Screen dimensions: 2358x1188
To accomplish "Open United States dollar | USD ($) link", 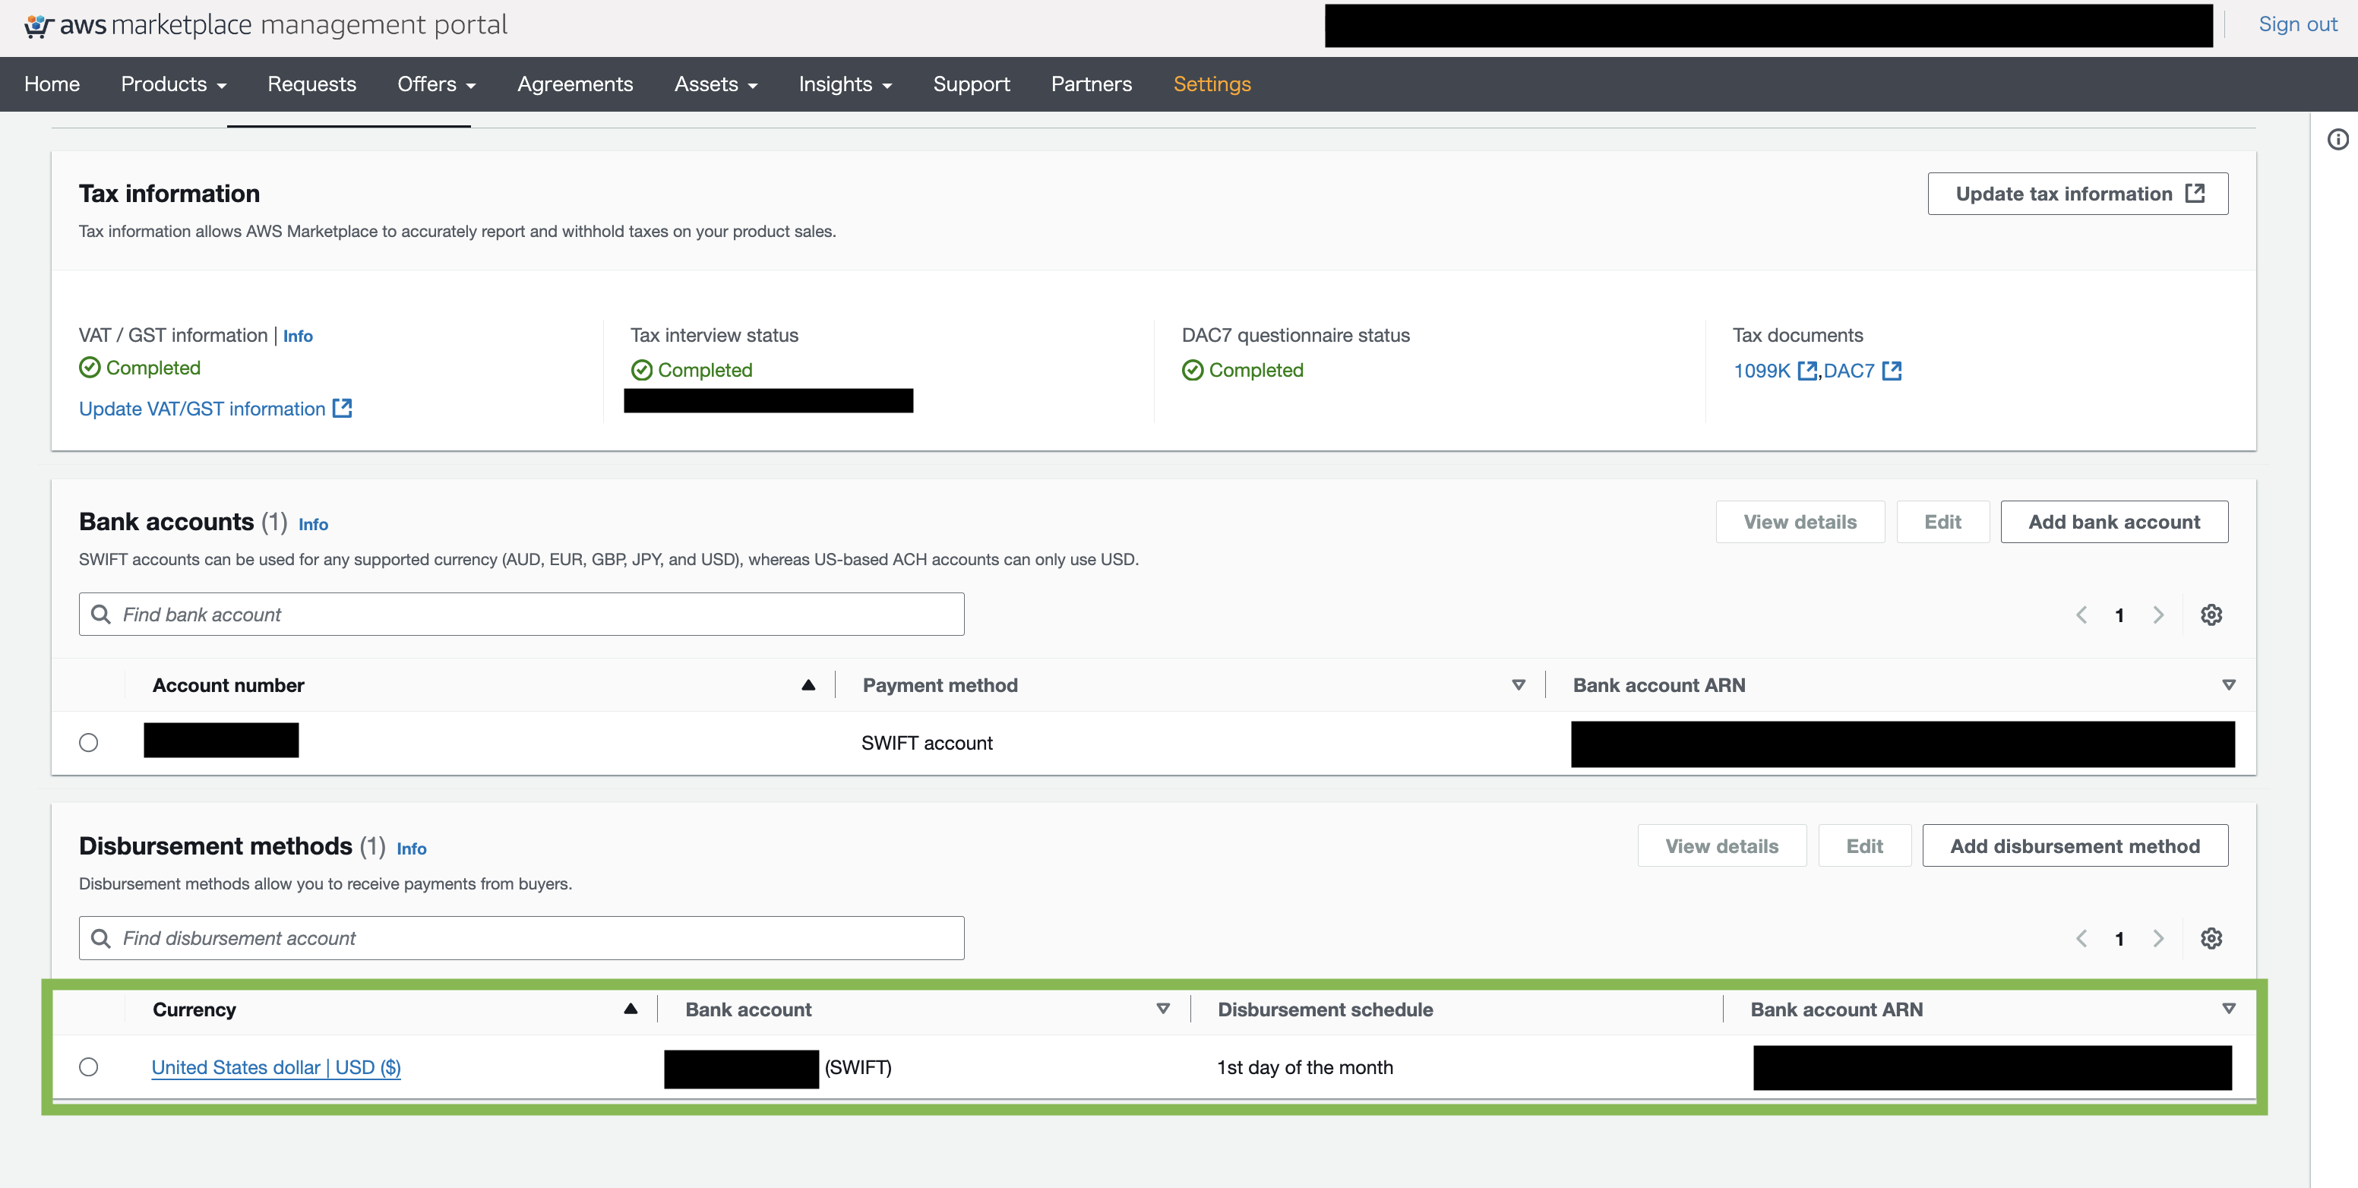I will tap(277, 1067).
